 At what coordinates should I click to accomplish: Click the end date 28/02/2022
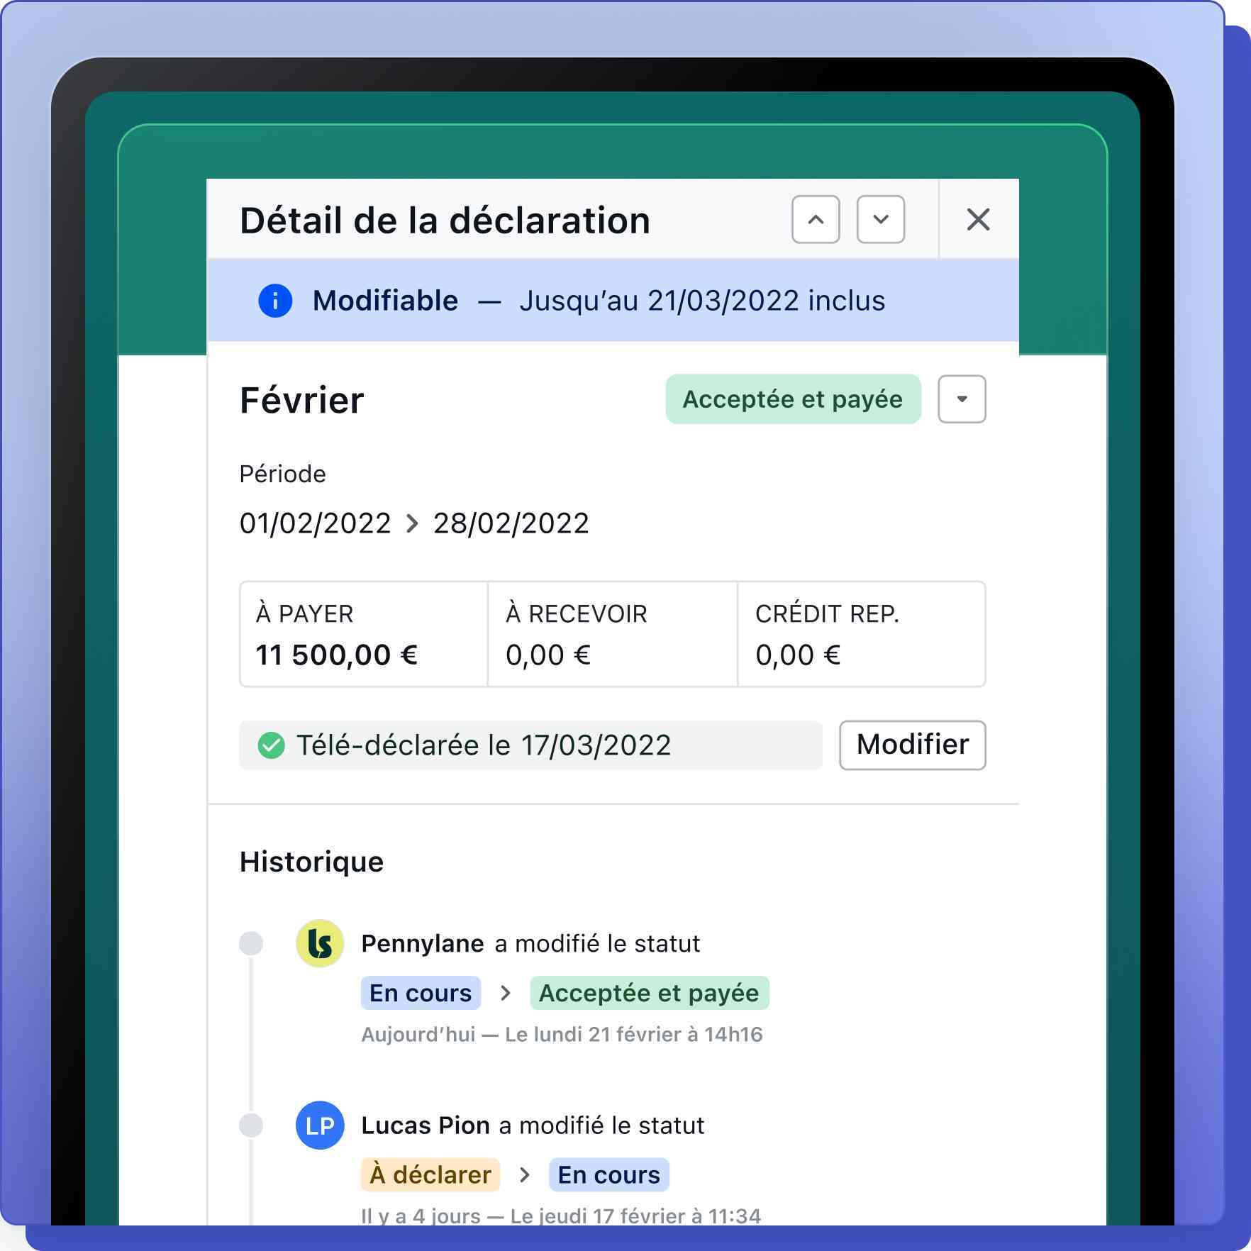pyautogui.click(x=511, y=523)
